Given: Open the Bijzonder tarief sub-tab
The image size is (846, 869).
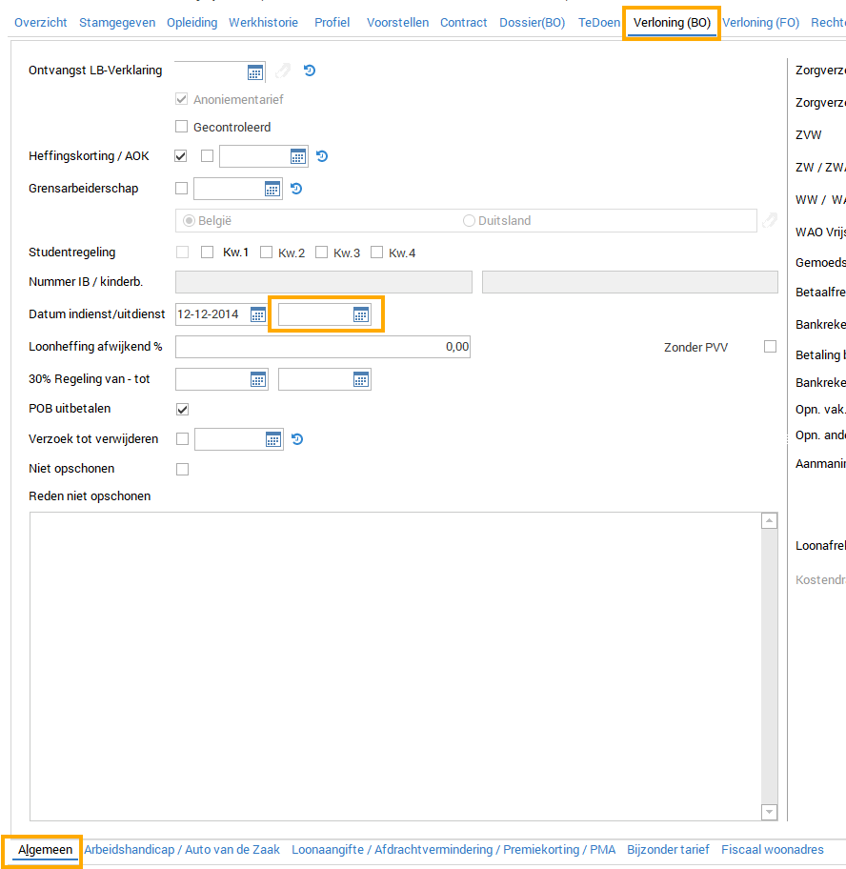Looking at the screenshot, I should coord(668,849).
